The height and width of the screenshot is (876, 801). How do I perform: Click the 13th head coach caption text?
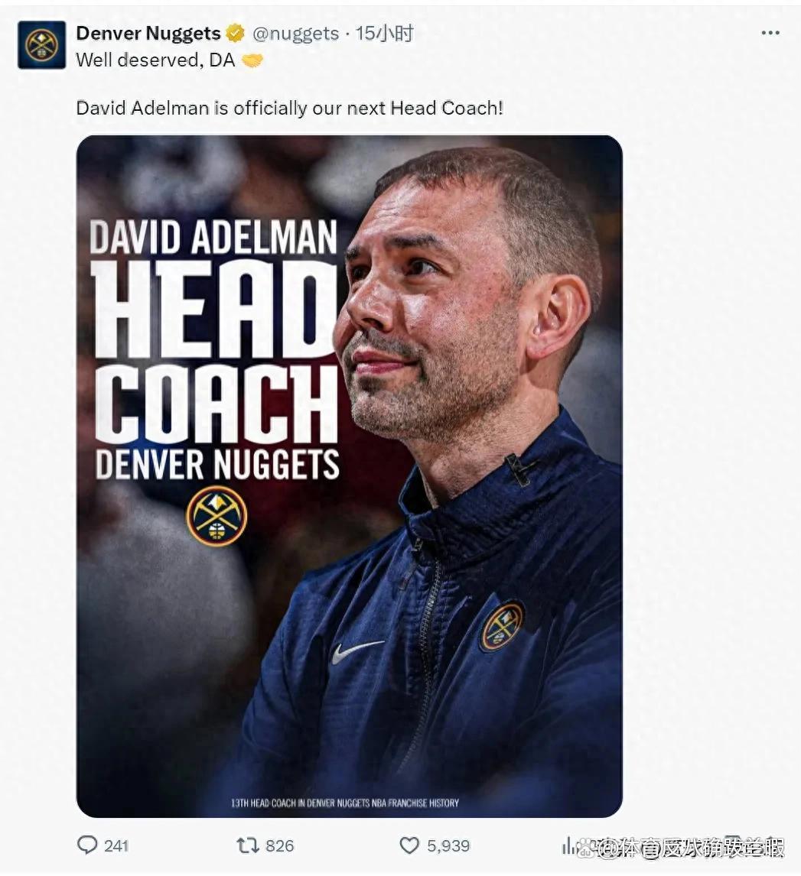345,803
